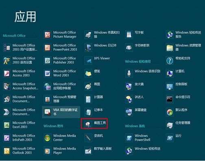
Task: Launch the 录音机 sound recorder icon
Action: 88,138
